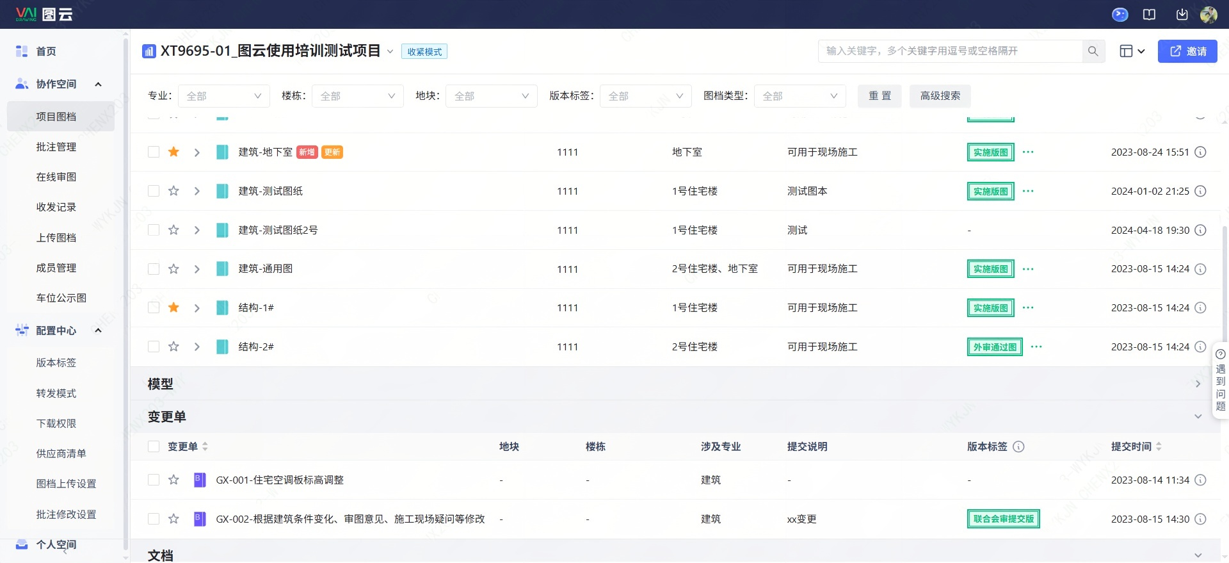View info icon for 建筑-通用图 row

1201,269
